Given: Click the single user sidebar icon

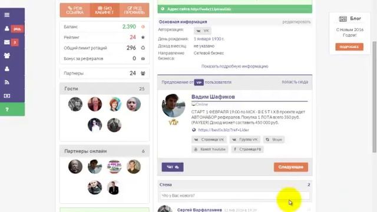Looking at the screenshot, I should 7,69.
